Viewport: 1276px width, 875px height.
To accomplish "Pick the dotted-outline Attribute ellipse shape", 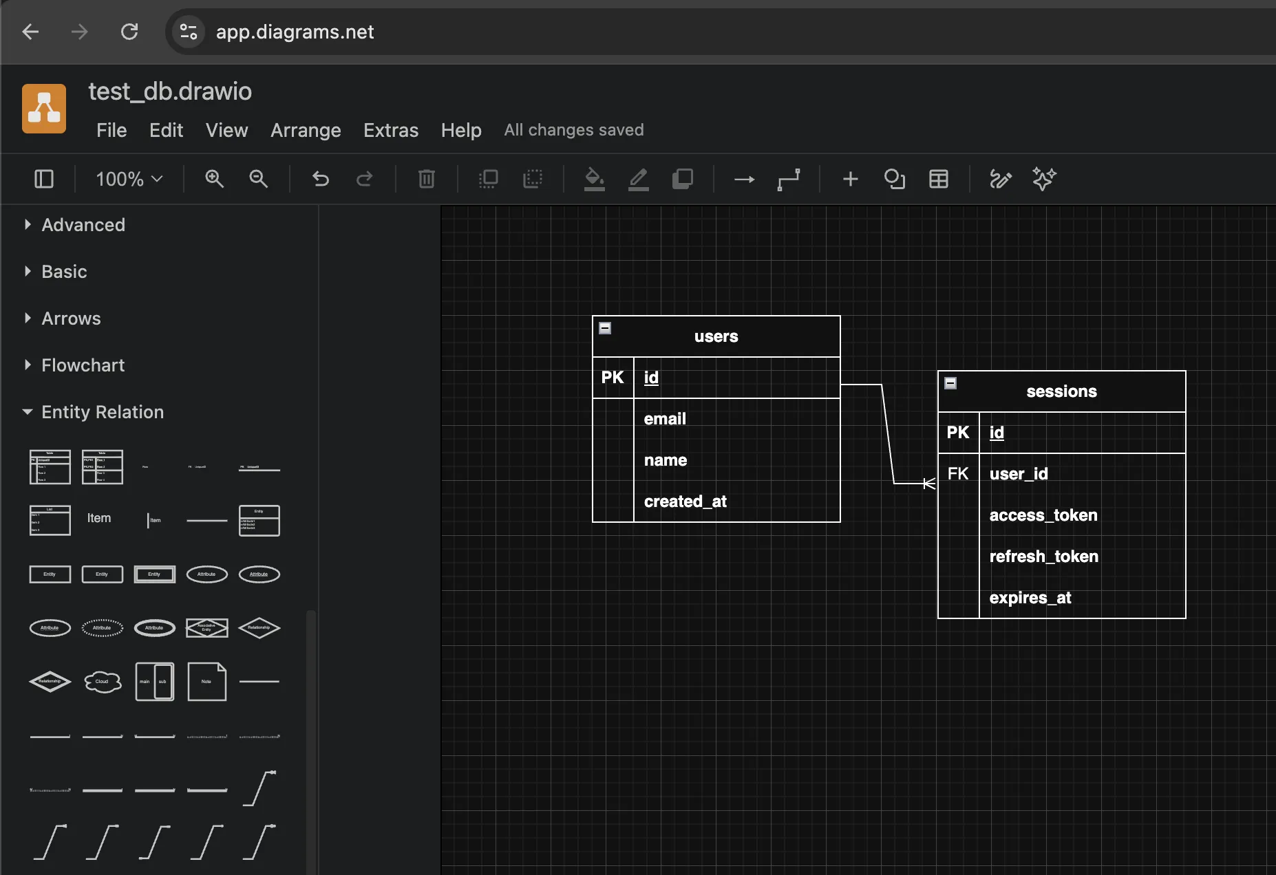I will [103, 628].
